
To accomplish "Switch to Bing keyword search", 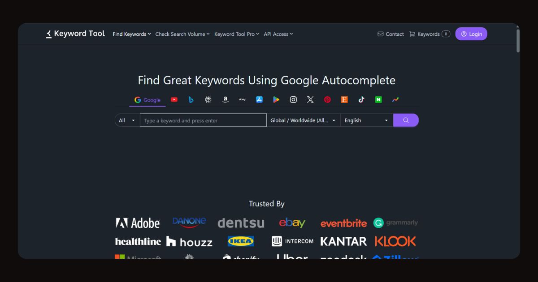I will click(x=191, y=100).
